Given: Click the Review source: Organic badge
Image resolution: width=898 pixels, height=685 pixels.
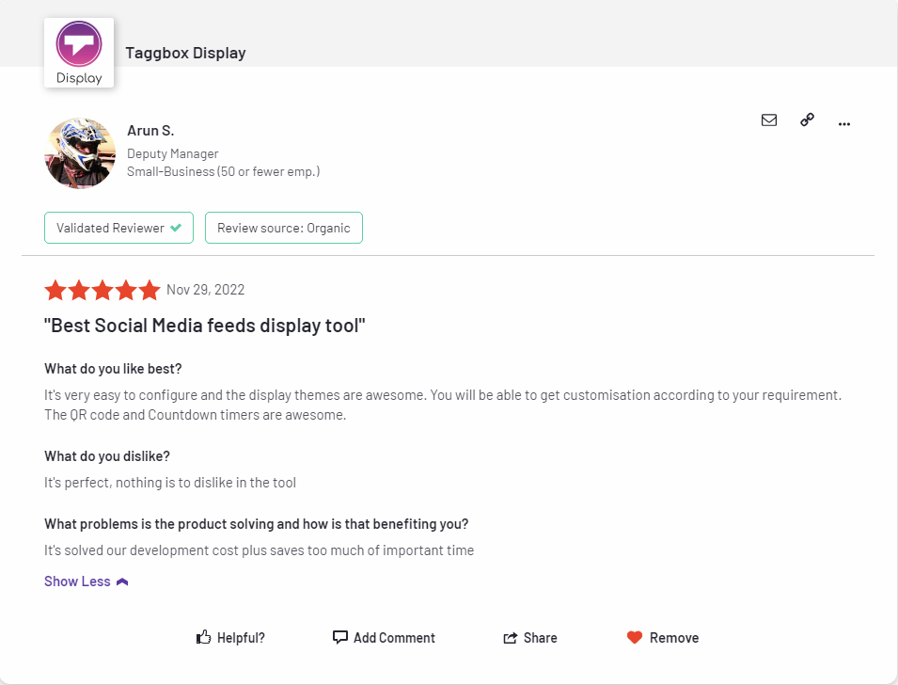Looking at the screenshot, I should 283,228.
